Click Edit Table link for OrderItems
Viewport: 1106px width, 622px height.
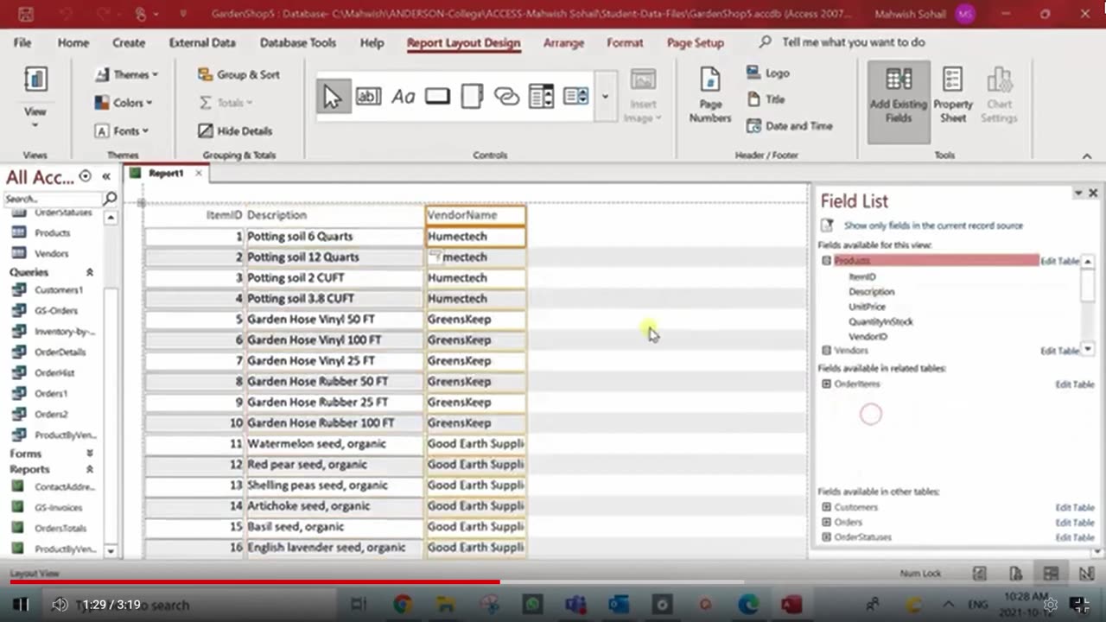(1075, 384)
